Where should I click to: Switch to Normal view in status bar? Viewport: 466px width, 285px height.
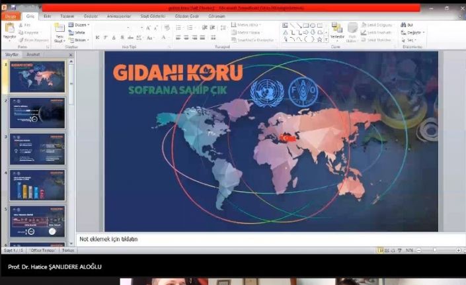[x=381, y=251]
